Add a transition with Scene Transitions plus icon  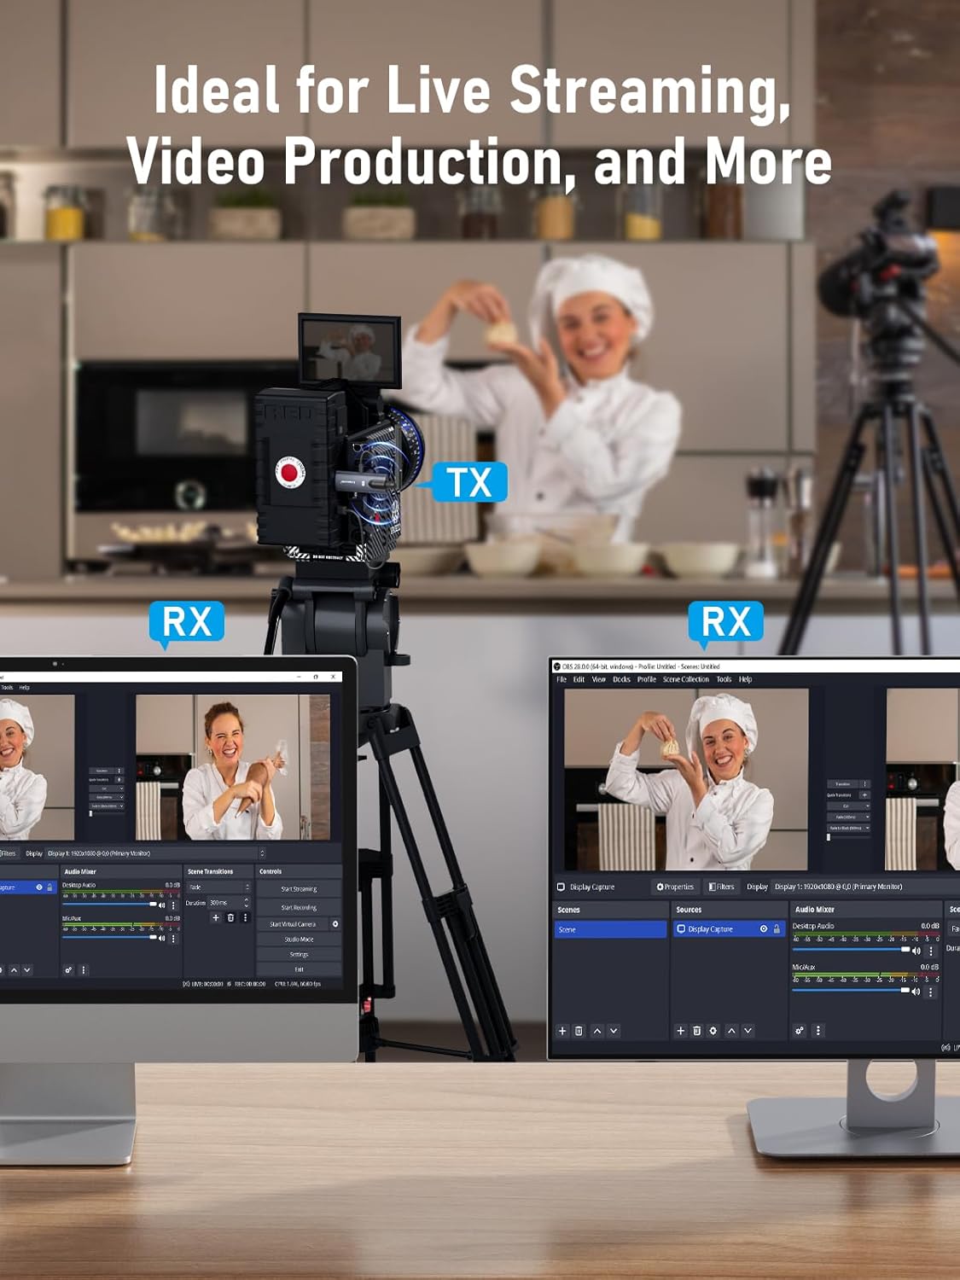click(x=216, y=918)
